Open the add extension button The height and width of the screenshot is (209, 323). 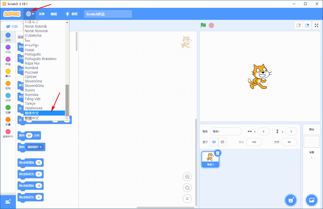tap(8, 202)
